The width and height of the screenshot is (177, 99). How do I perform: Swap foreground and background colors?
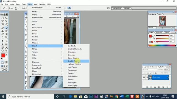tap(6, 54)
